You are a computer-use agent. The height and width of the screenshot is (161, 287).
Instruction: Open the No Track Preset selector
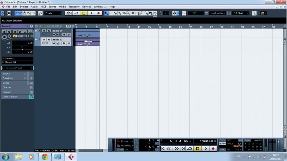pos(18,68)
